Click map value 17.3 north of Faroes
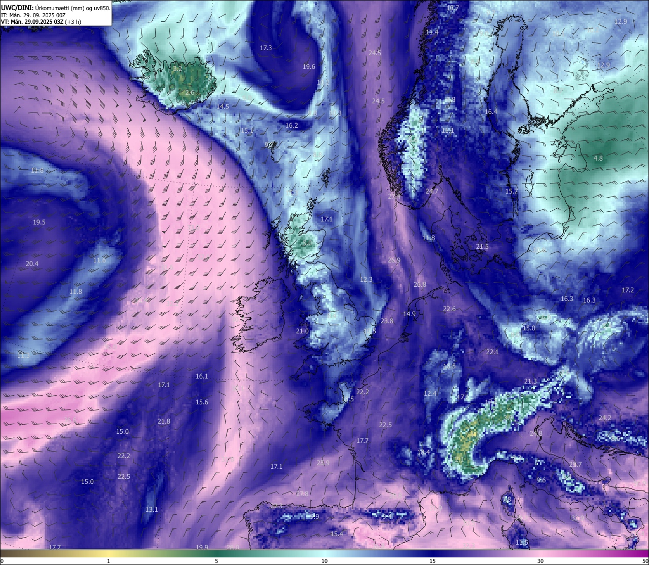This screenshot has height=565, width=649. 266,48
